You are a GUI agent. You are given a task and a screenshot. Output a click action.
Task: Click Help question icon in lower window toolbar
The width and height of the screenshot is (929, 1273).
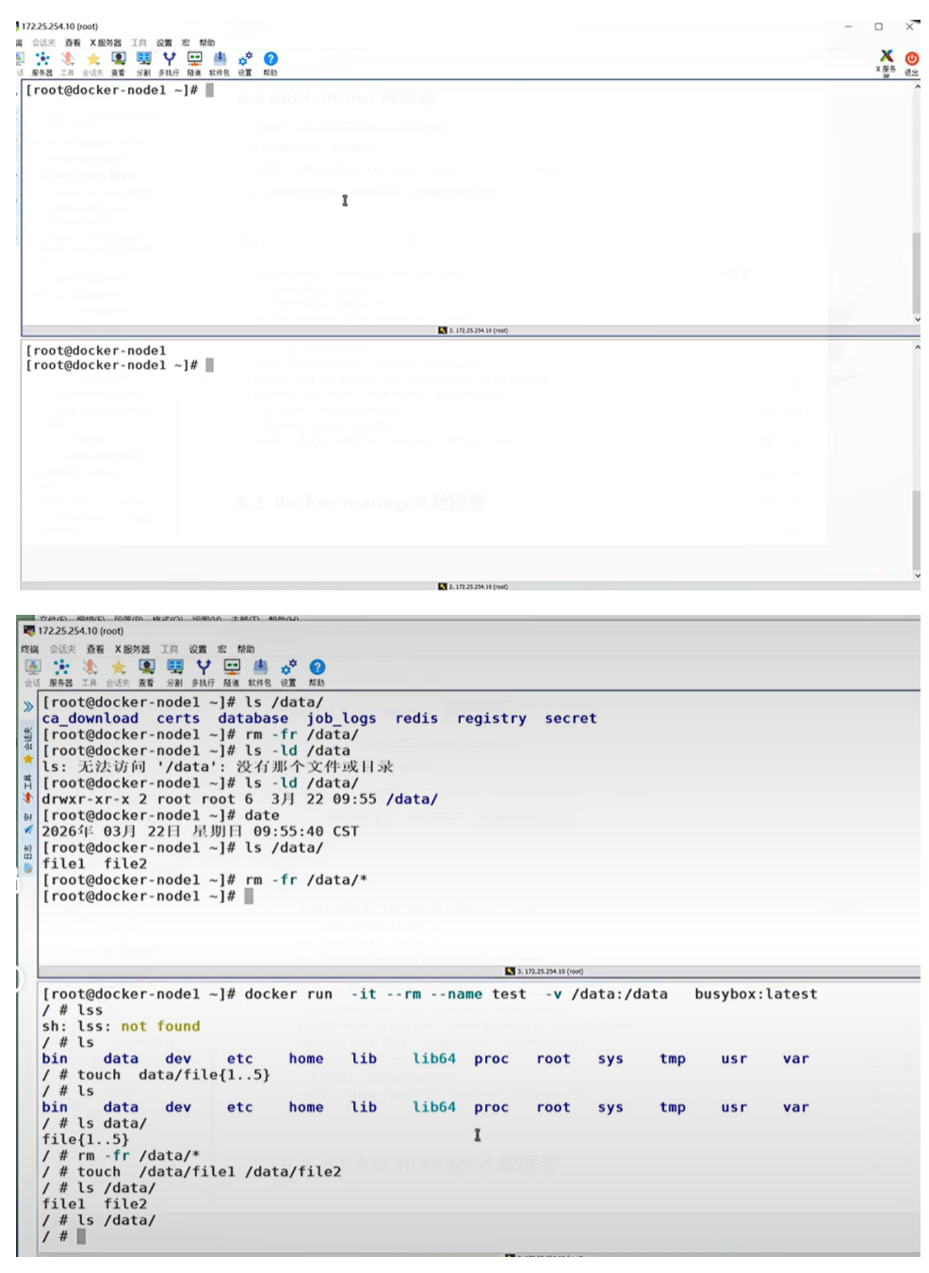pos(318,672)
